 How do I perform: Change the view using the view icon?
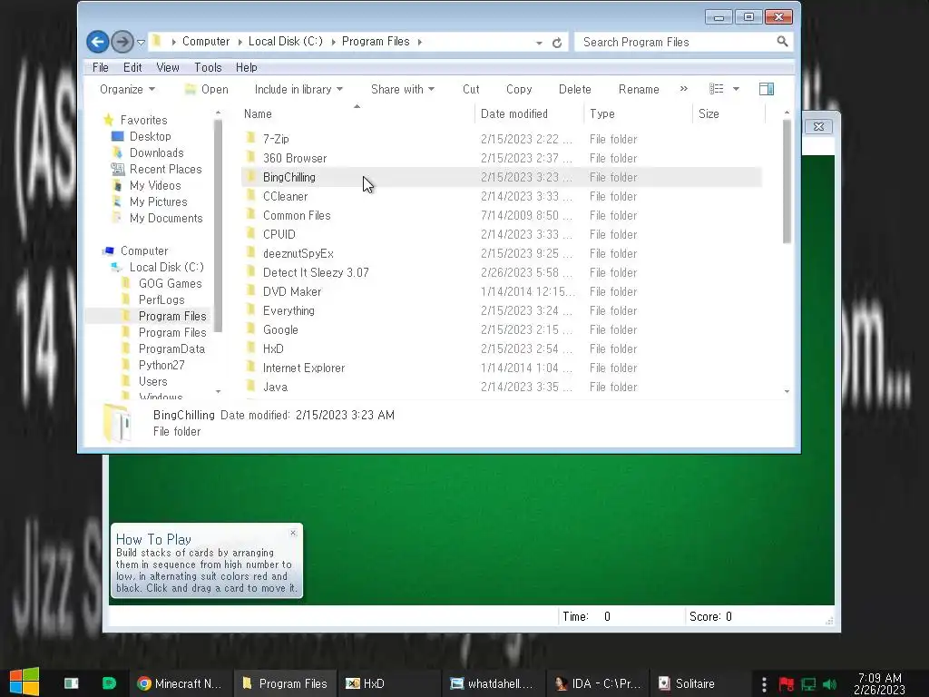tap(717, 89)
